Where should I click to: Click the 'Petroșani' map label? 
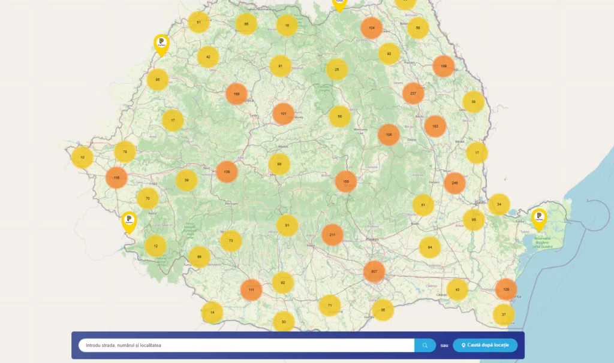click(x=231, y=204)
